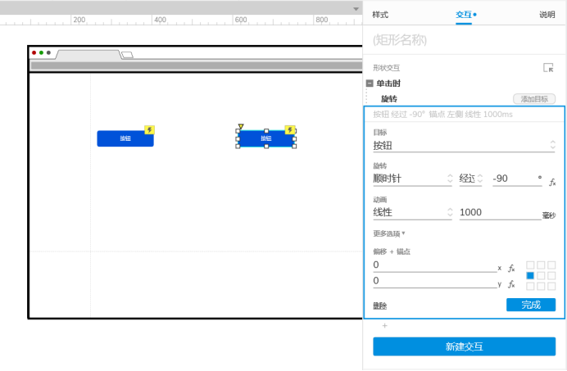
Task: Select the bottom-left anchor point
Action: pos(530,287)
